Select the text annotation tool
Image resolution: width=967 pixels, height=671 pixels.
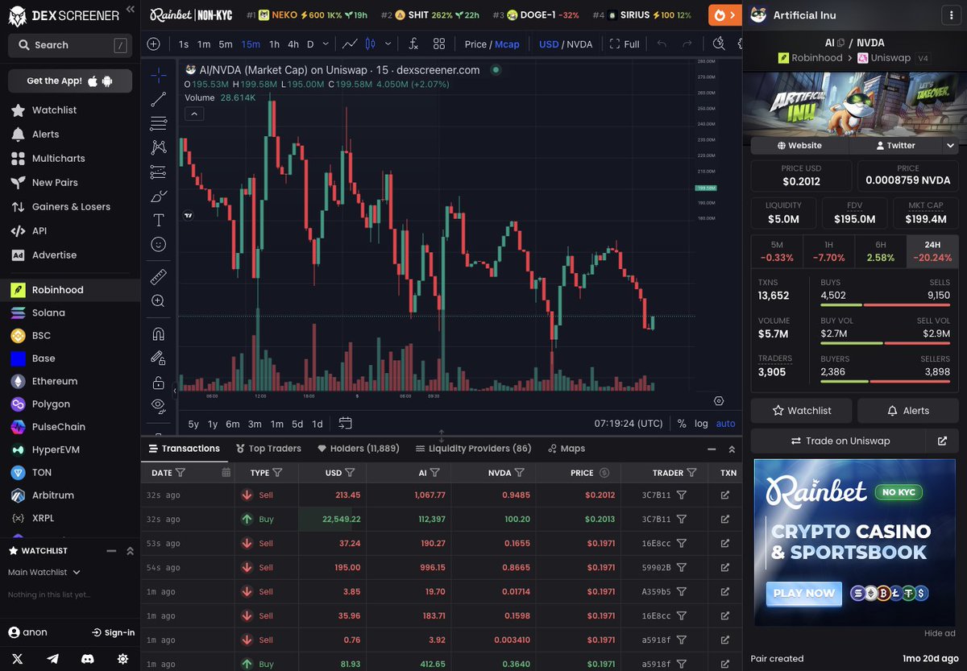(158, 220)
